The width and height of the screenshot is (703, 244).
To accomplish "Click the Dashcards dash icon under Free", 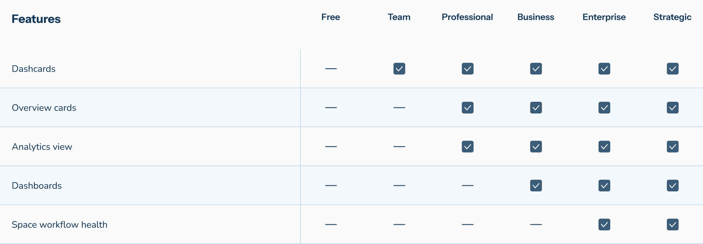I will (331, 69).
